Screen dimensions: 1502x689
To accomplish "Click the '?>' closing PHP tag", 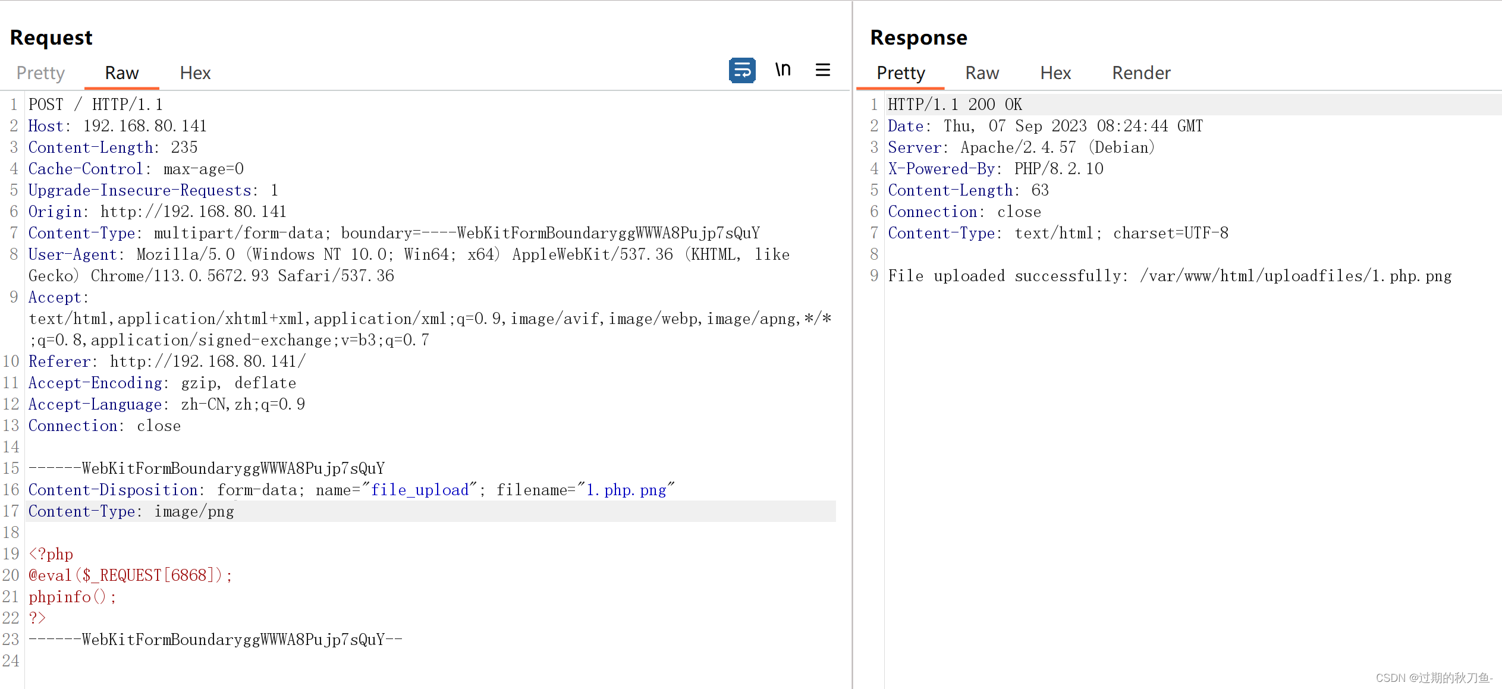I will point(37,618).
